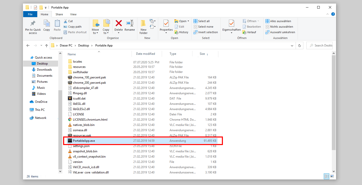This screenshot has height=185, width=362.
Task: Click Copy path in Clipboard group
Action: (x=72, y=27)
